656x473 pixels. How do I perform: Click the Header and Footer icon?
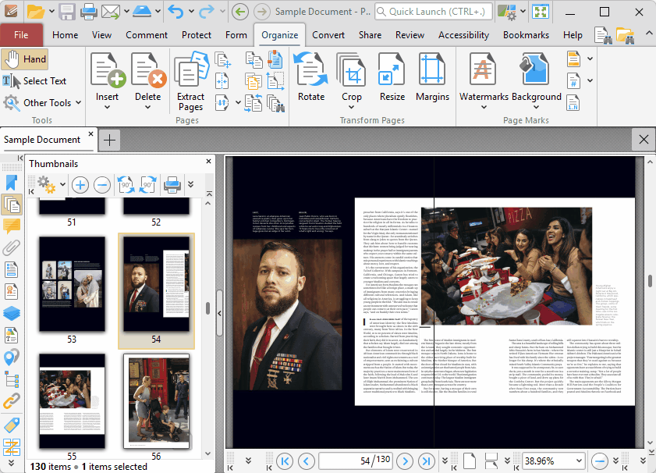coord(573,59)
